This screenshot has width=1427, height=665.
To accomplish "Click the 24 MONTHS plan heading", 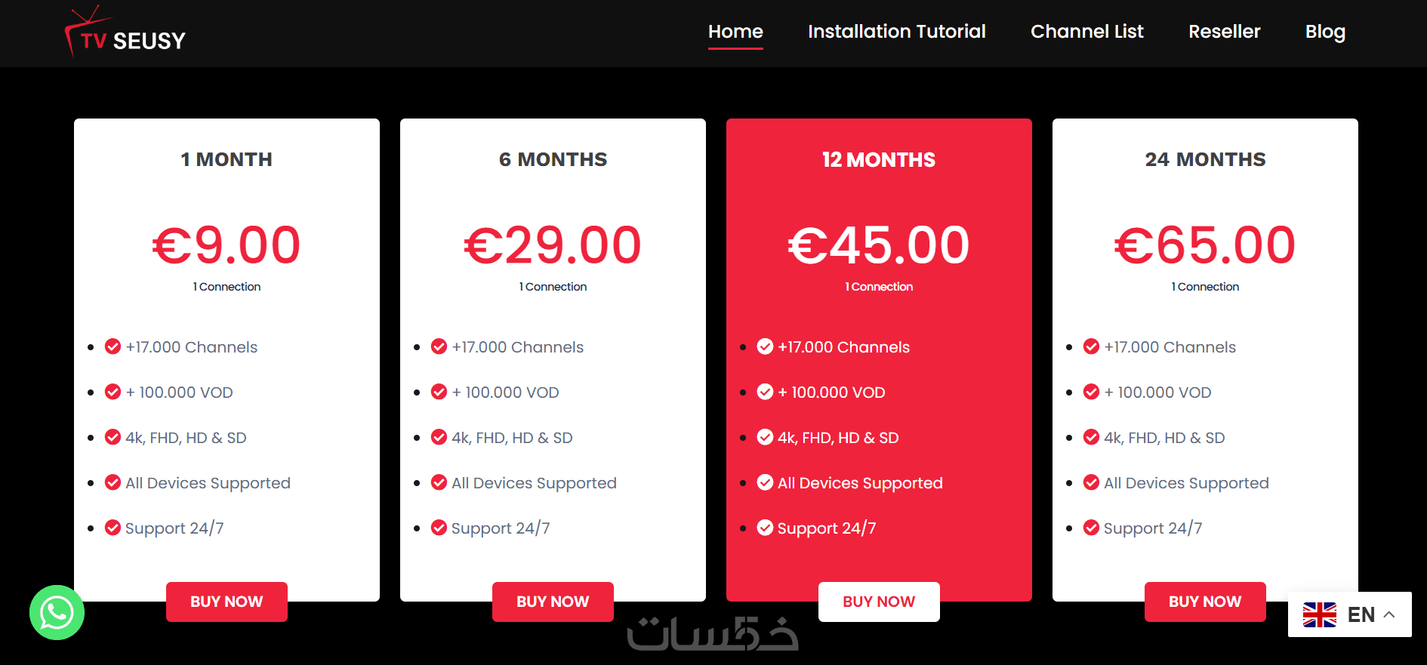I will coord(1205,159).
